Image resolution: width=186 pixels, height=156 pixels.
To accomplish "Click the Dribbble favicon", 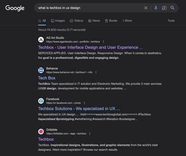I will pyautogui.click(x=41, y=132).
